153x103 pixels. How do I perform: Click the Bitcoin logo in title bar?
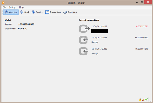[3, 3]
